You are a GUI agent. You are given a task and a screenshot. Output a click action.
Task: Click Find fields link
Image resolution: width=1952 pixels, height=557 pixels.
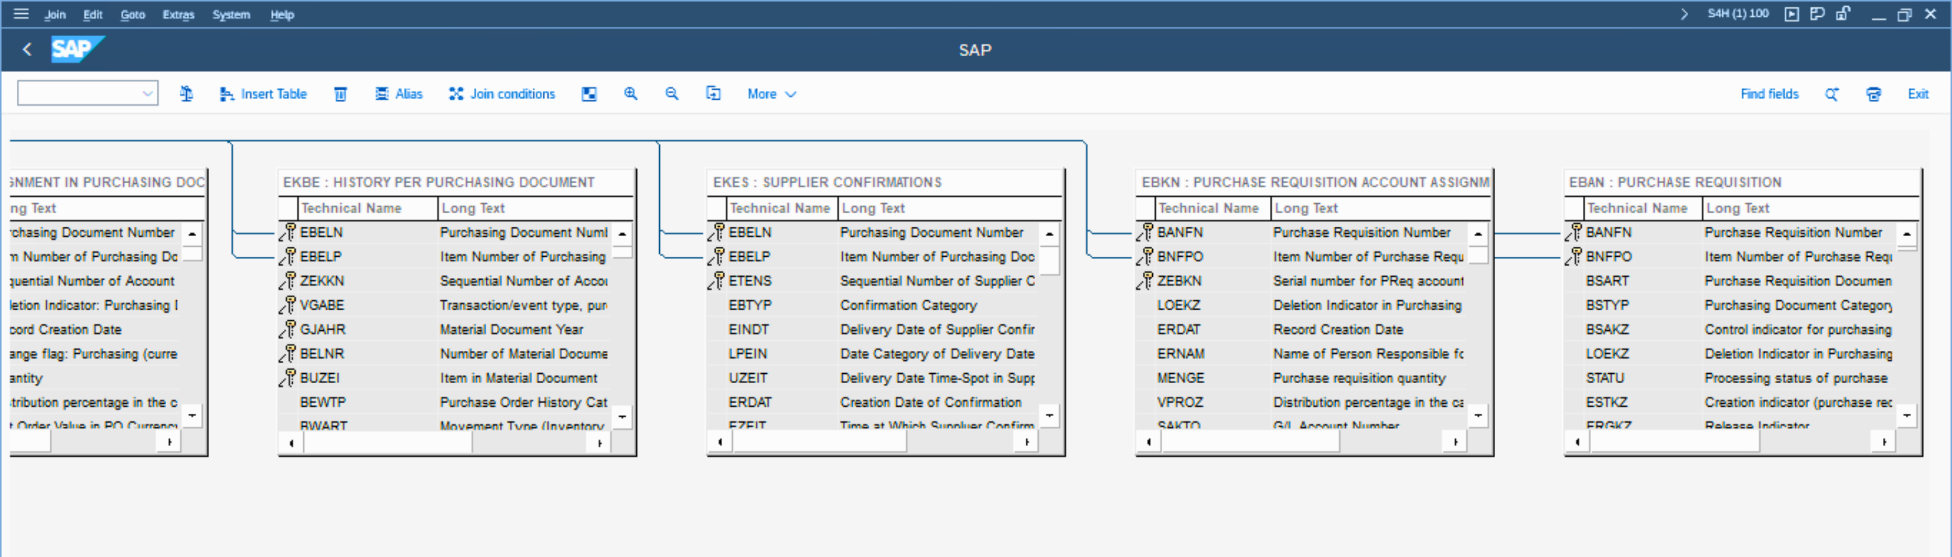click(1769, 94)
